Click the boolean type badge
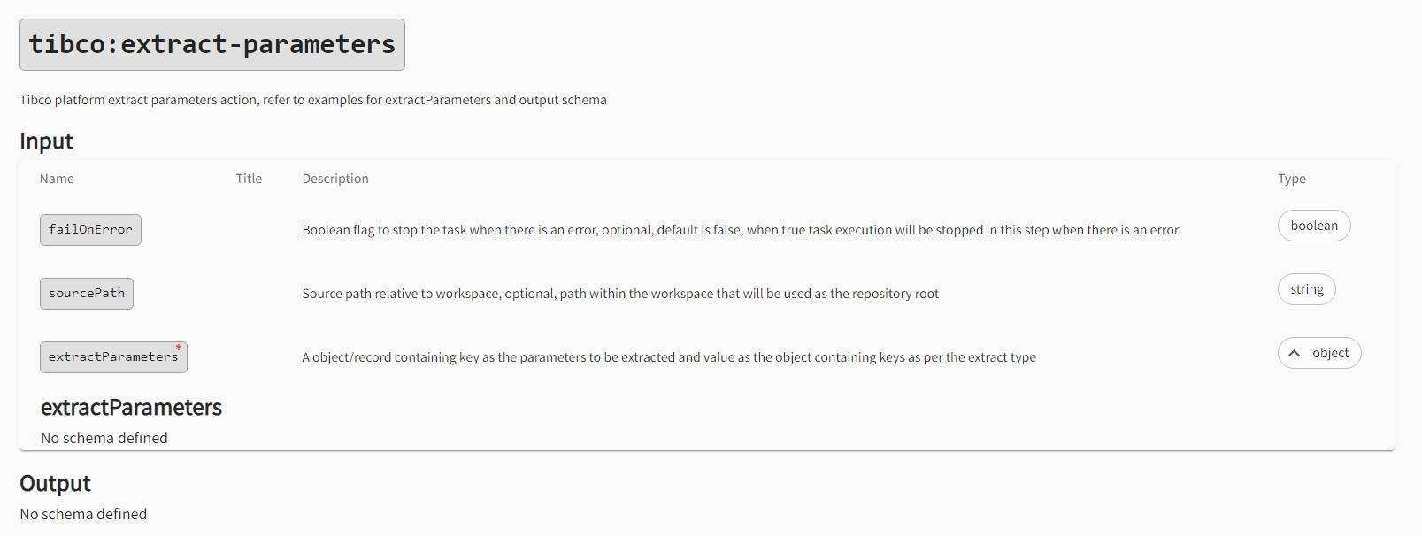This screenshot has width=1422, height=536. pos(1314,226)
